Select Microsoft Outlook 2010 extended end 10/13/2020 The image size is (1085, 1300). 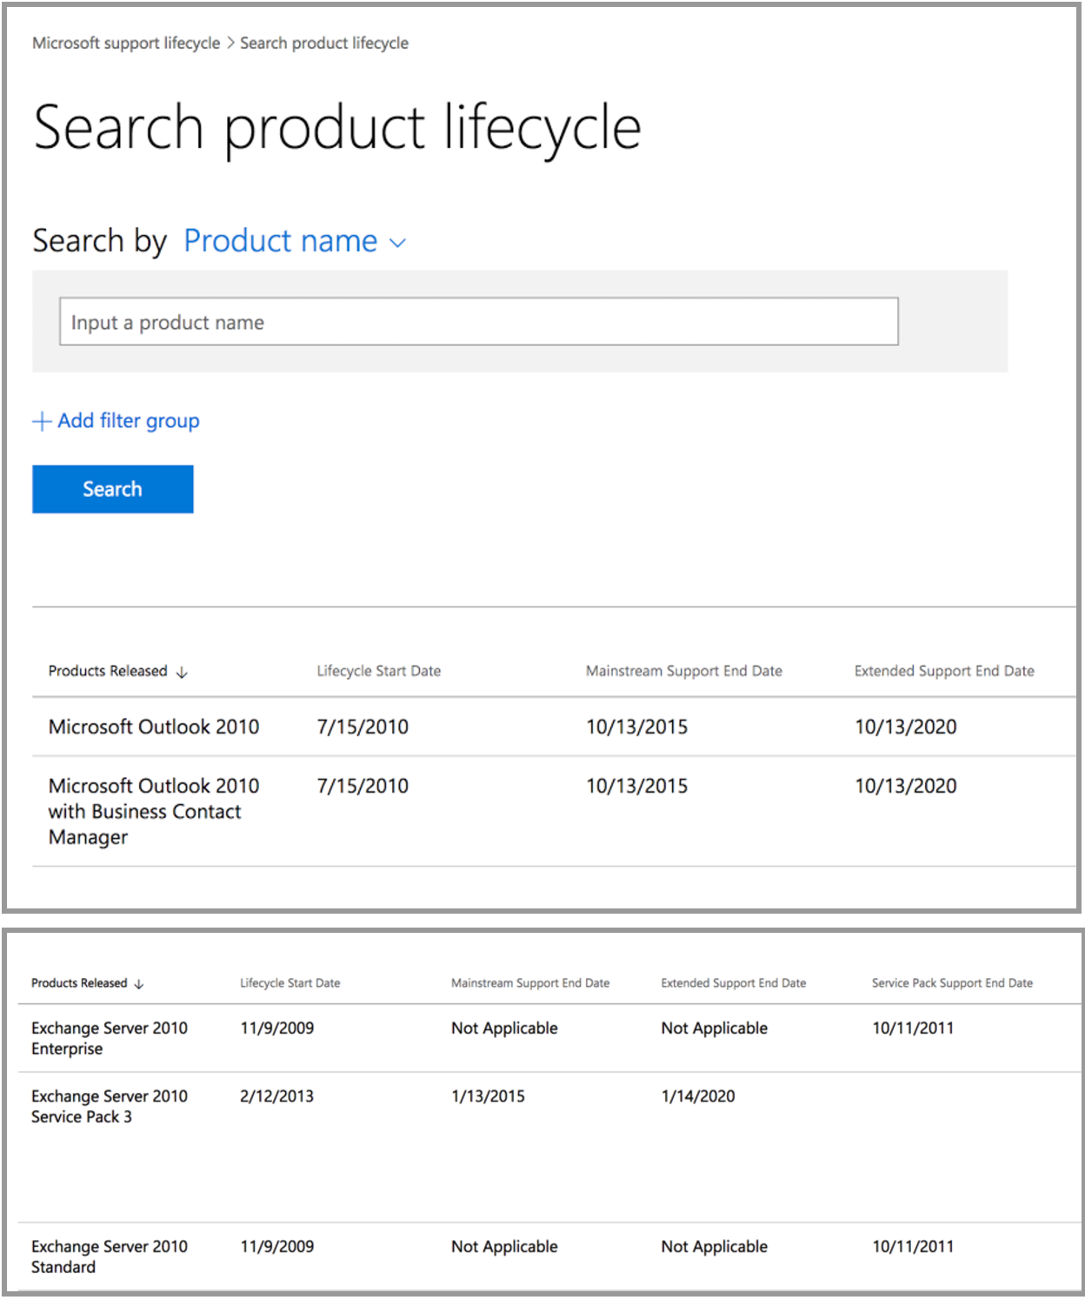tap(906, 727)
